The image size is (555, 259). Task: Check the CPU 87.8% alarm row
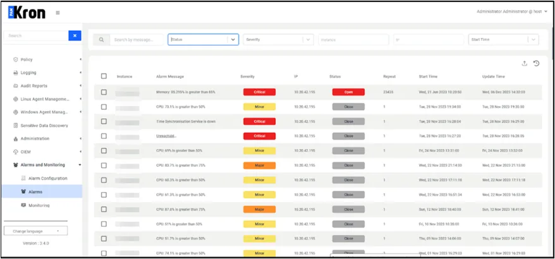(104, 210)
